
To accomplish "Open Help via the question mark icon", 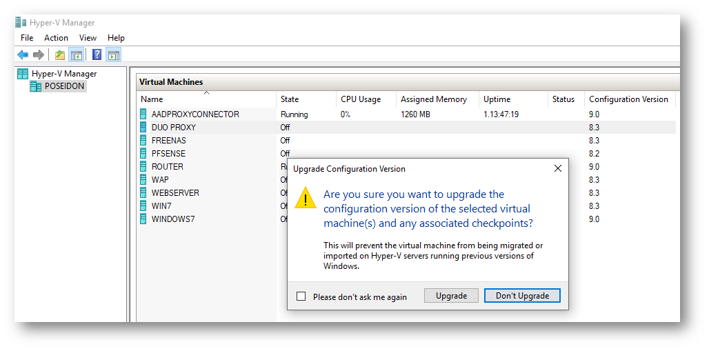I will [97, 55].
